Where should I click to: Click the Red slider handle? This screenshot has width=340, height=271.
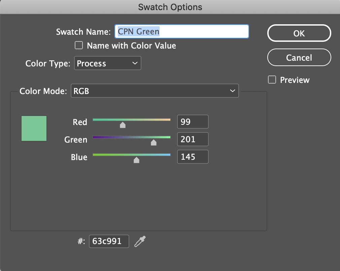pyautogui.click(x=123, y=125)
